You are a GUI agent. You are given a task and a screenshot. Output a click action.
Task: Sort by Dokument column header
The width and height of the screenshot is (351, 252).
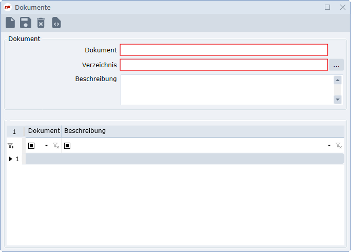[44, 131]
